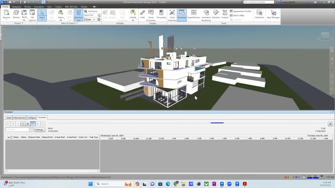Switch to TimeLiner Configure tab
The width and height of the screenshot is (335, 188).
pos(31,118)
